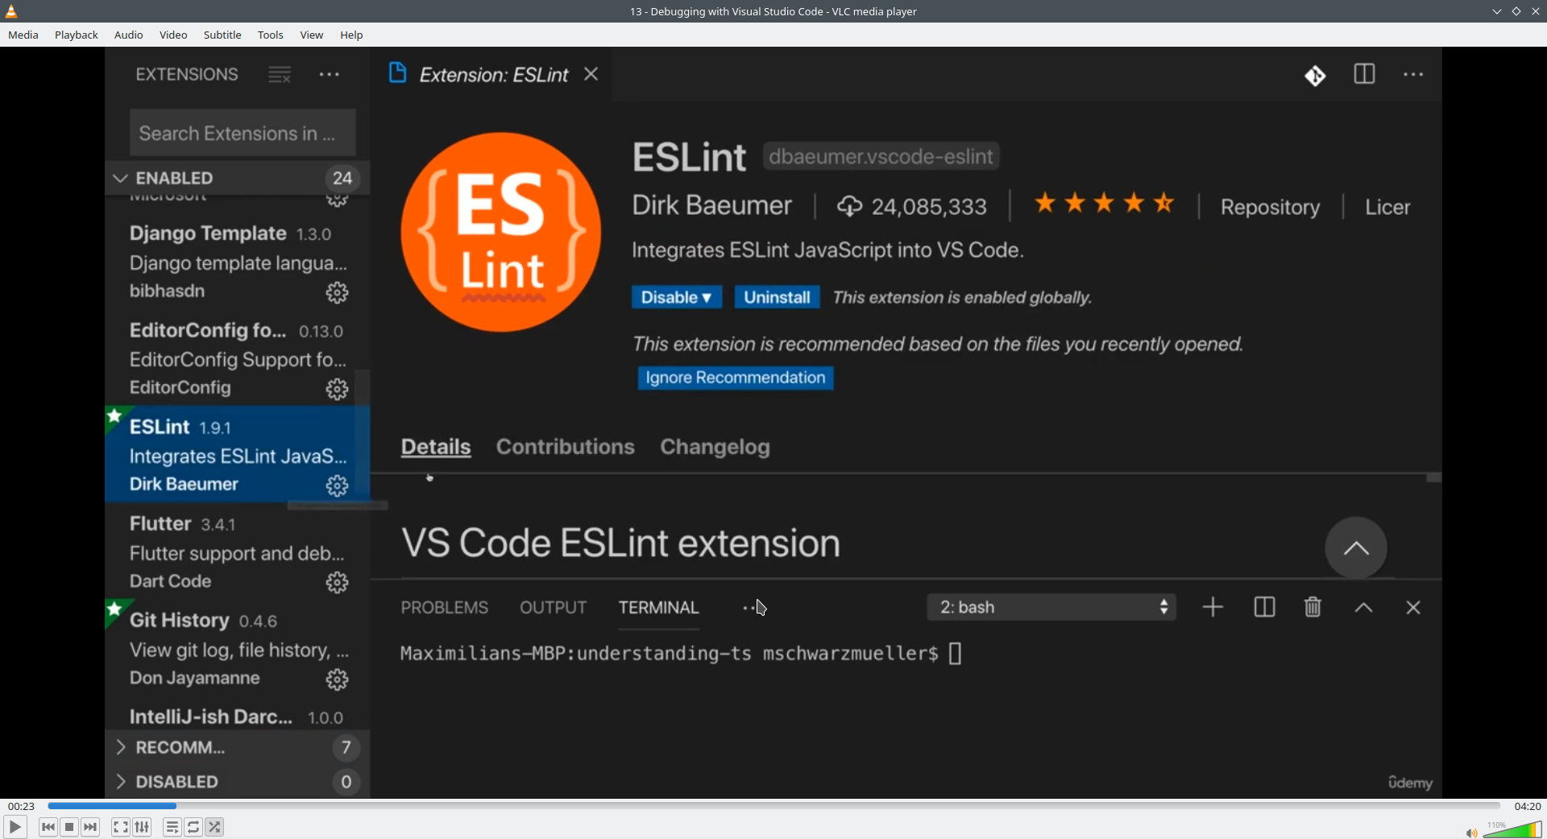Open the Tools menu
The height and width of the screenshot is (839, 1547).
click(271, 35)
